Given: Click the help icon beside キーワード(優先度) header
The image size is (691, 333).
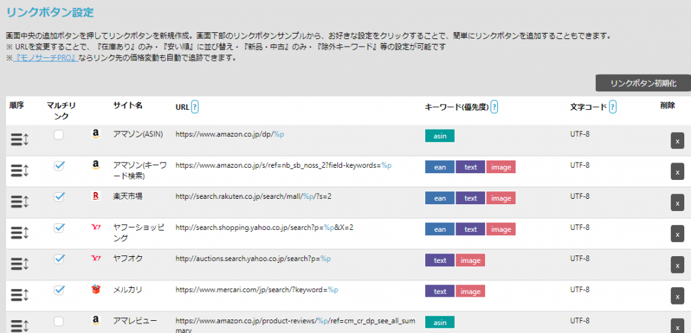Looking at the screenshot, I should (495, 107).
